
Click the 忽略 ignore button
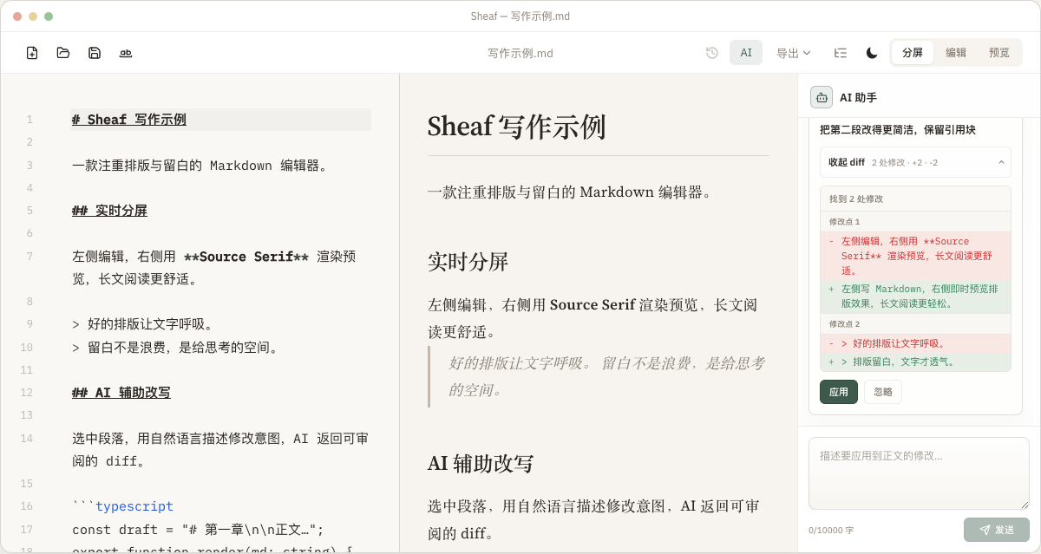coord(883,392)
